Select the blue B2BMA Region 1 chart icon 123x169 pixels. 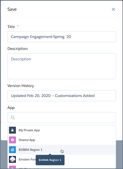pyautogui.click(x=12, y=150)
